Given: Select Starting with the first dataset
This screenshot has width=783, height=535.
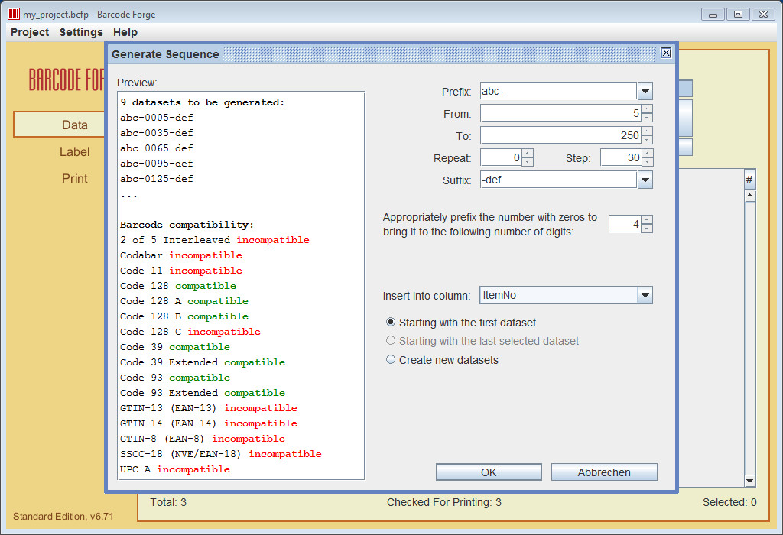Looking at the screenshot, I should (x=391, y=323).
